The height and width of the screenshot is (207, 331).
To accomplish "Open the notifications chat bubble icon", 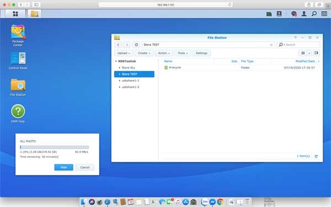I will [293, 14].
